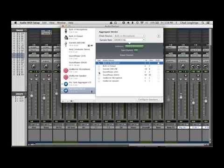The height and width of the screenshot is (168, 224).
Task: Open the Apple menu
Action: point(15,23)
